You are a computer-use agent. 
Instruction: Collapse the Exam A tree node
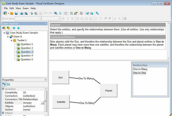(x=8, y=37)
